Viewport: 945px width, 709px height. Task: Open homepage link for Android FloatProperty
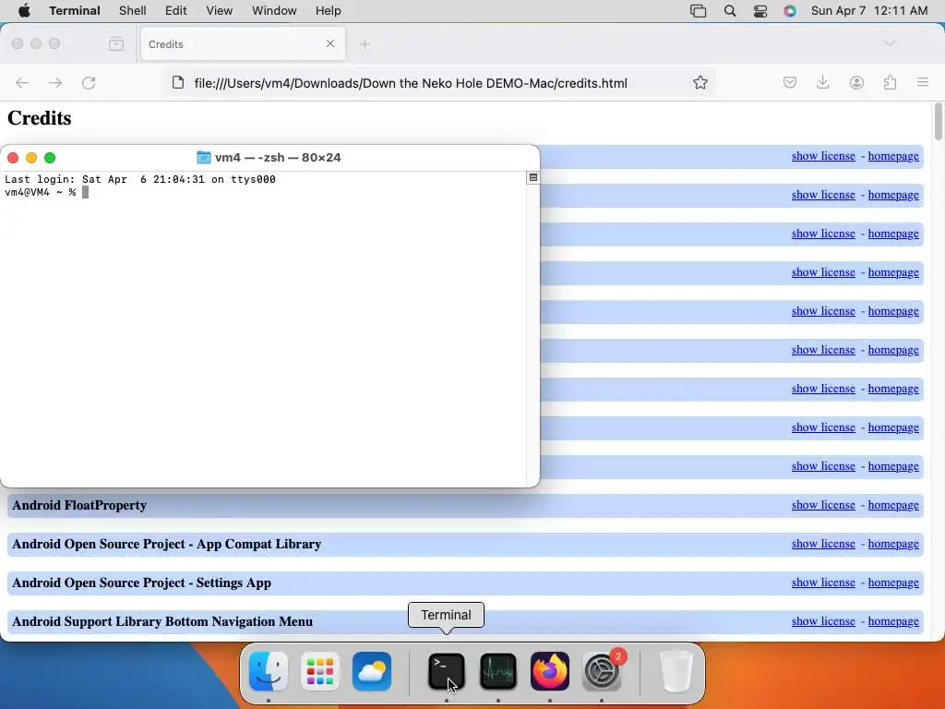point(893,505)
